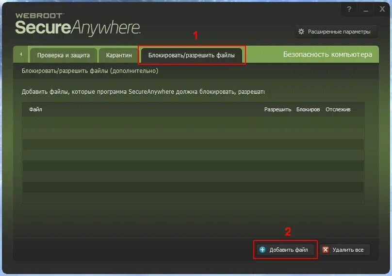Click the Добавить файл button
This screenshot has height=276, width=392.
coord(285,249)
